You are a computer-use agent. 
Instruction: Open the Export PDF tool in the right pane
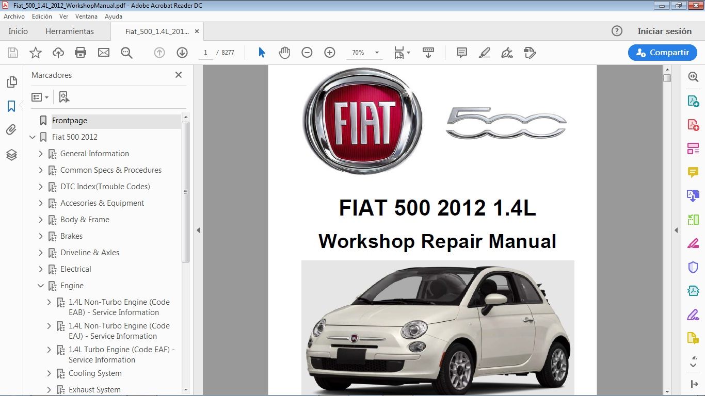(x=693, y=101)
